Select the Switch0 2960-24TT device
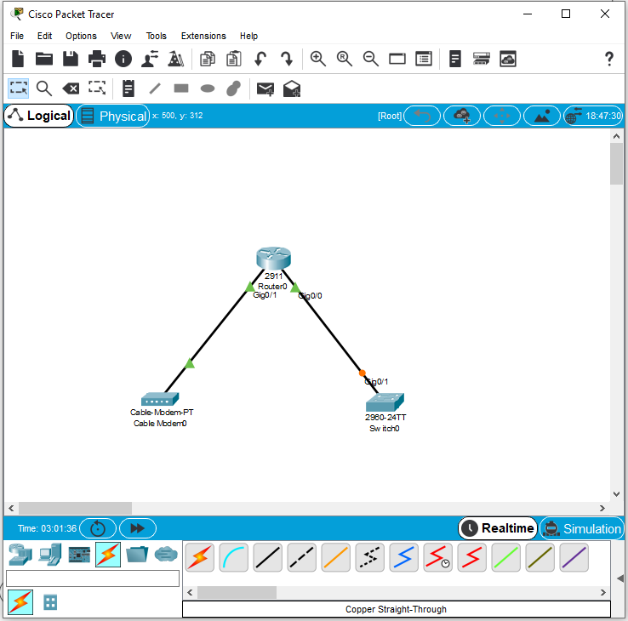628x621 pixels. 385,402
